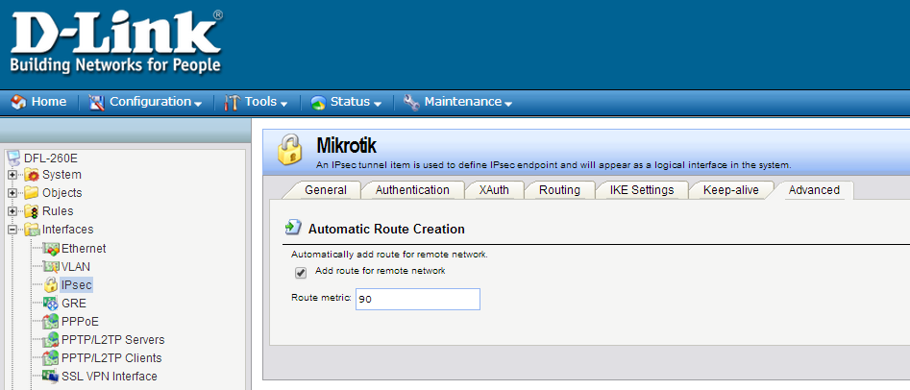Click the Rules folder icon
The image size is (910, 390).
tap(32, 211)
